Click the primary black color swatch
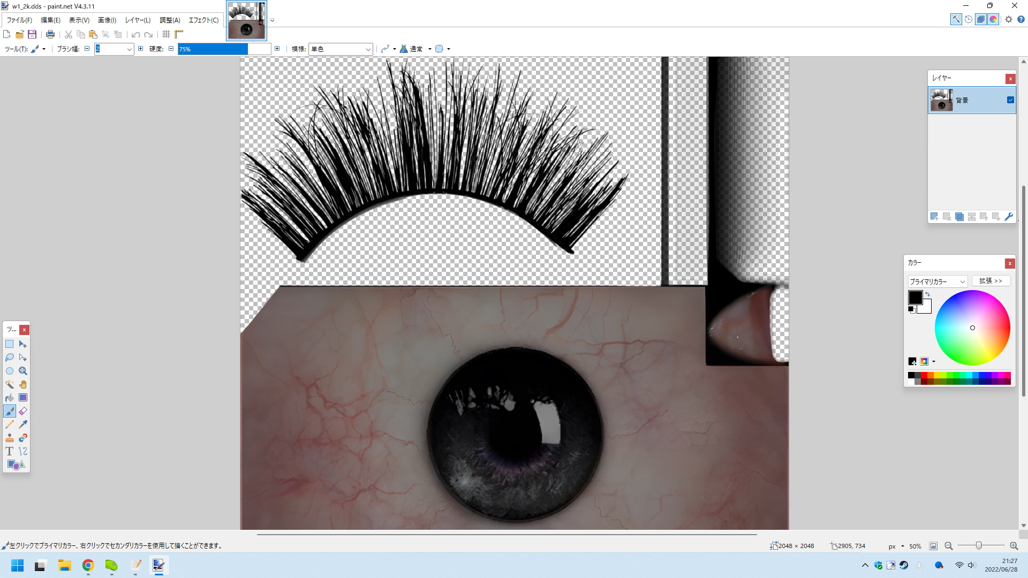 click(914, 298)
